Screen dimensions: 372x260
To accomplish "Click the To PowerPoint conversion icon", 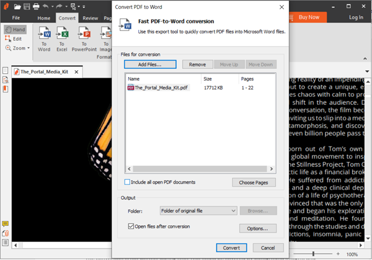I will (x=84, y=39).
